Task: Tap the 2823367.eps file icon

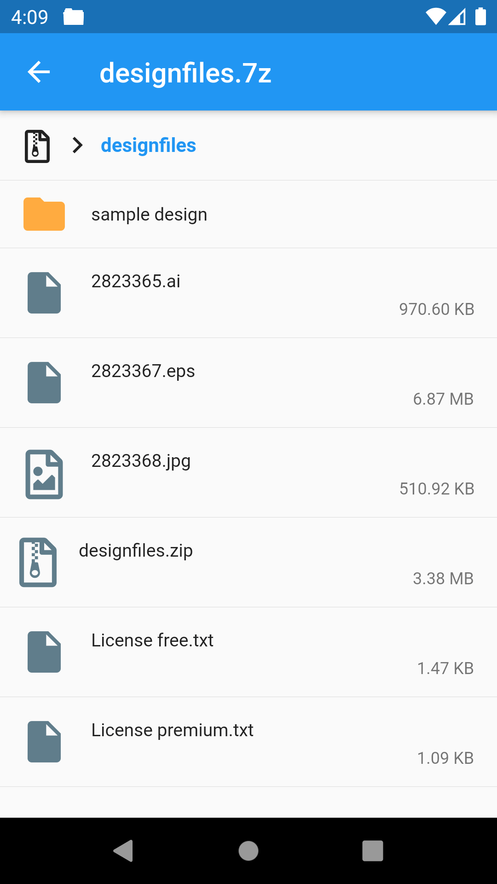Action: coord(44,383)
